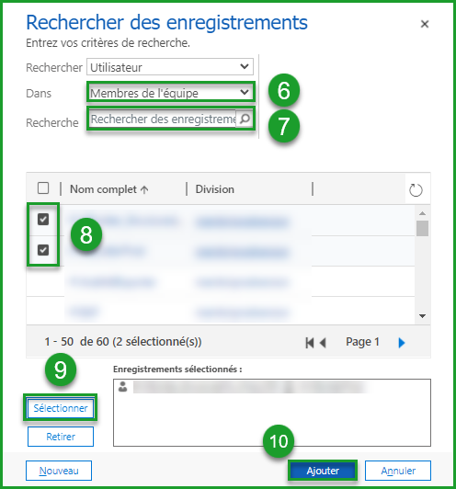
Task: Advance to next page blue arrow
Action: (402, 343)
